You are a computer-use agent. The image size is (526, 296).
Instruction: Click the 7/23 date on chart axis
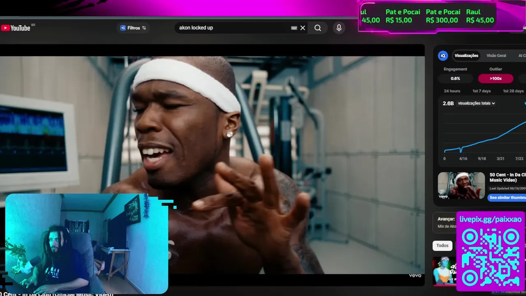pos(519,159)
